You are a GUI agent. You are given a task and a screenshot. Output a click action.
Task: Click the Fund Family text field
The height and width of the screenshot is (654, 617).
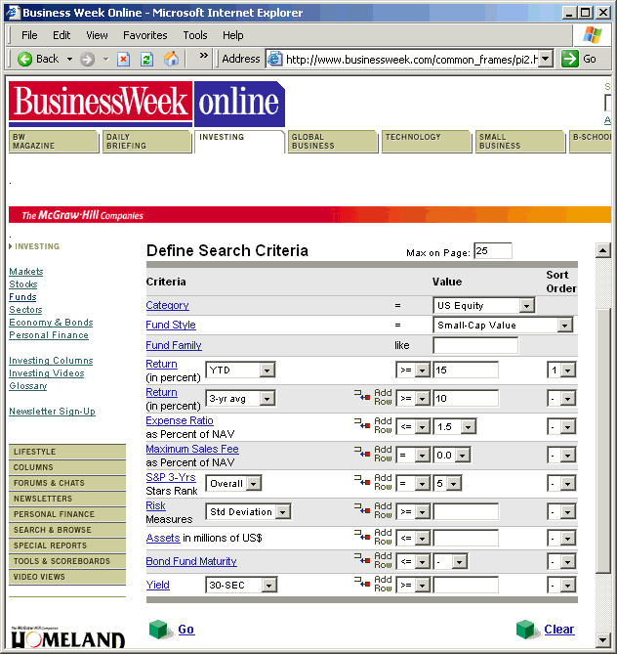[474, 345]
